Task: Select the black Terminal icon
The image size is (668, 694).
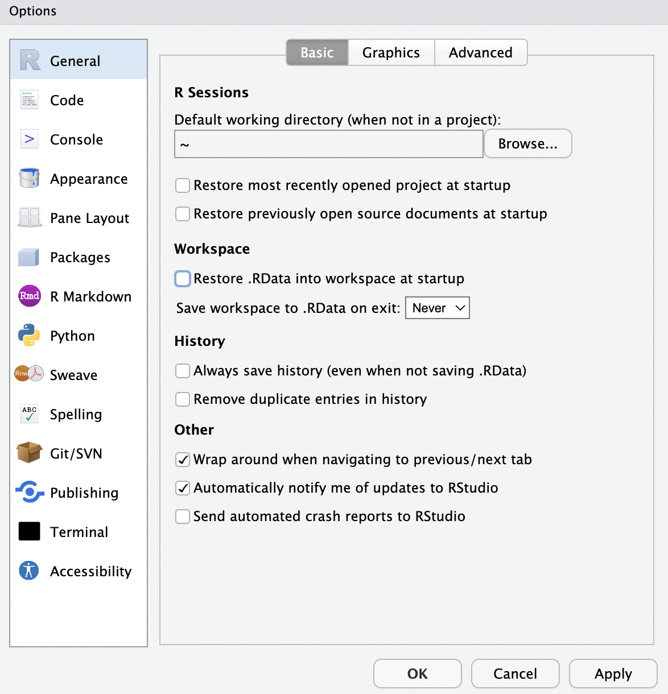Action: pos(30,531)
